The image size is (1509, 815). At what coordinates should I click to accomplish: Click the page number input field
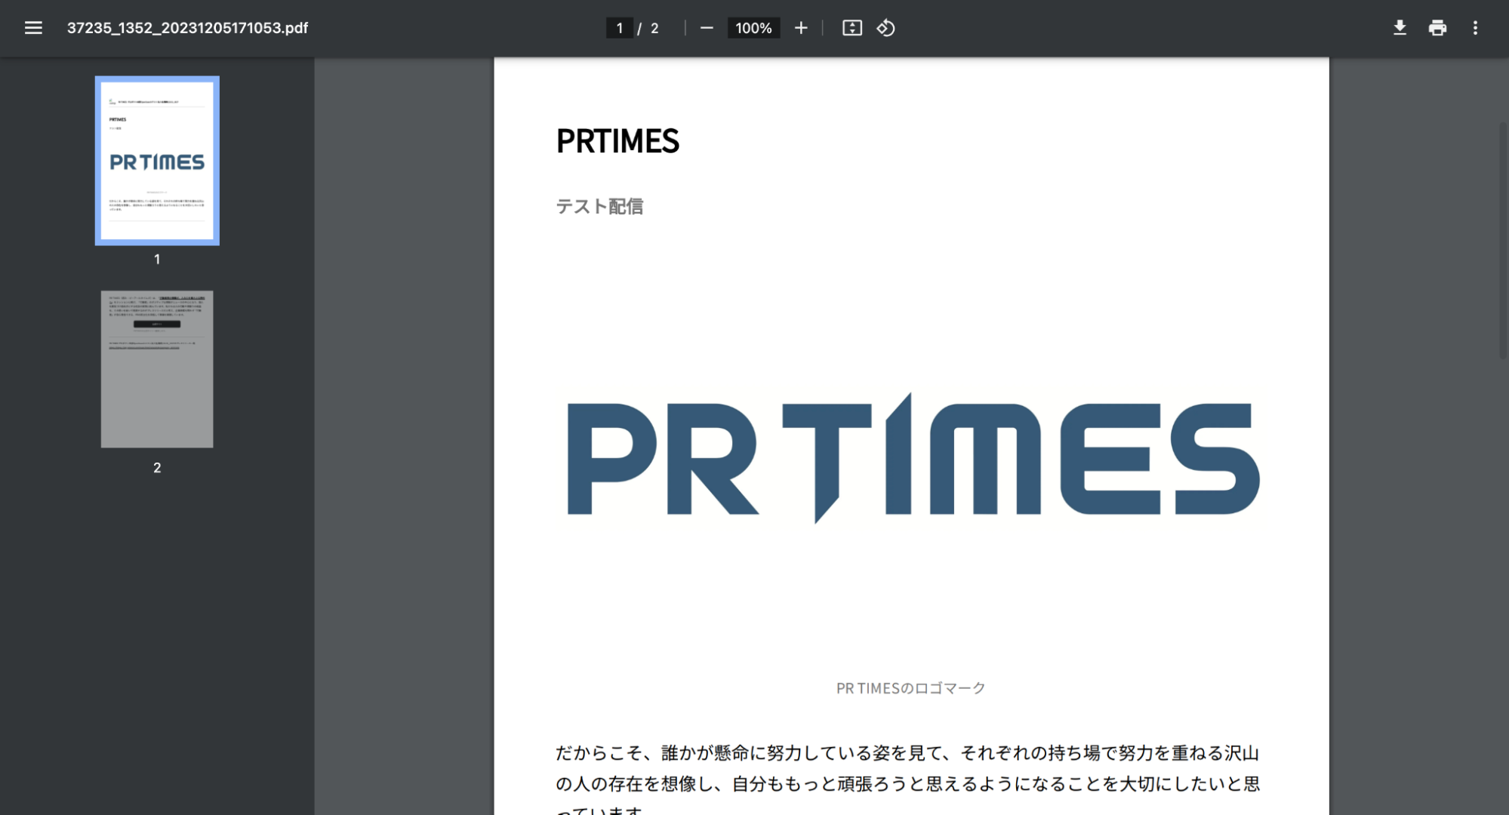(619, 28)
